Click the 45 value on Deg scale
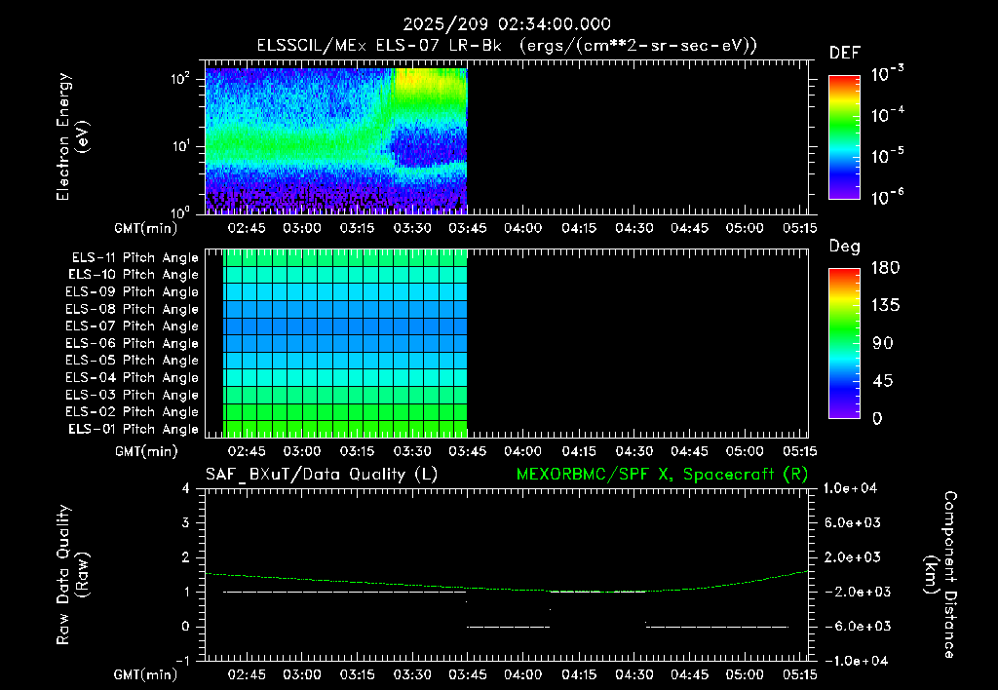This screenshot has width=998, height=690. pyautogui.click(x=882, y=381)
